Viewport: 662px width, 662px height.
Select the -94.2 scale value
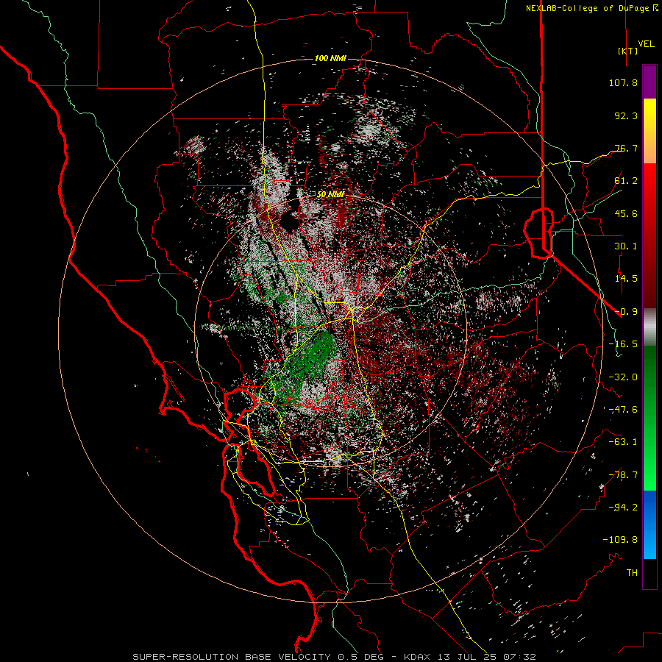(x=623, y=508)
